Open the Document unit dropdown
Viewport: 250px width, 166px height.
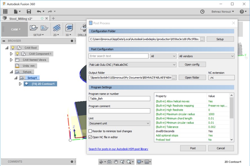click(119, 123)
